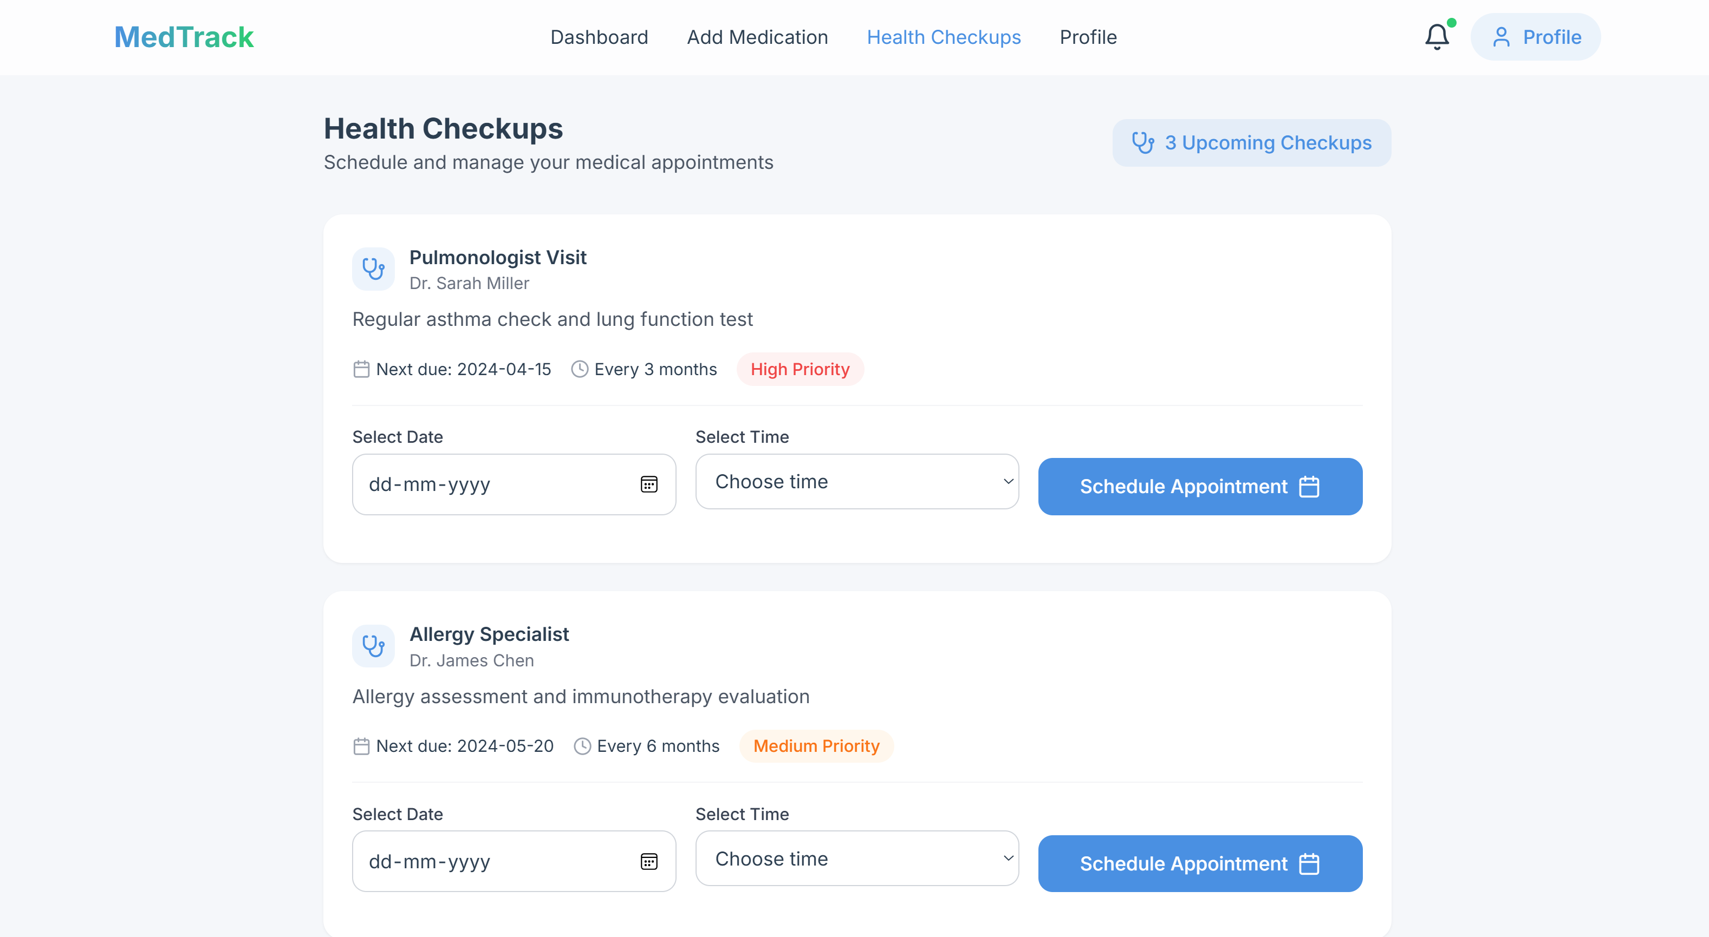This screenshot has width=1709, height=937.
Task: Click the Pulmonologist Visit stethoscope icon
Action: (x=374, y=269)
